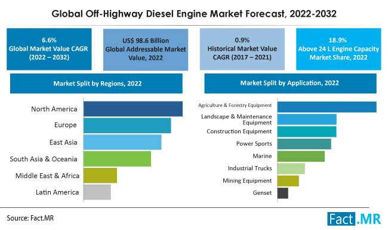Image resolution: width=388 pixels, height=230 pixels.
Task: Click the Mining Equipment olive bar
Action: pyautogui.click(x=288, y=181)
